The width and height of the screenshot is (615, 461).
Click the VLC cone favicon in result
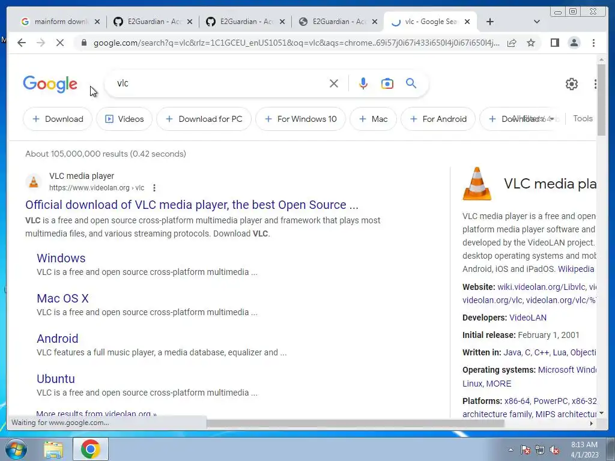(x=34, y=182)
